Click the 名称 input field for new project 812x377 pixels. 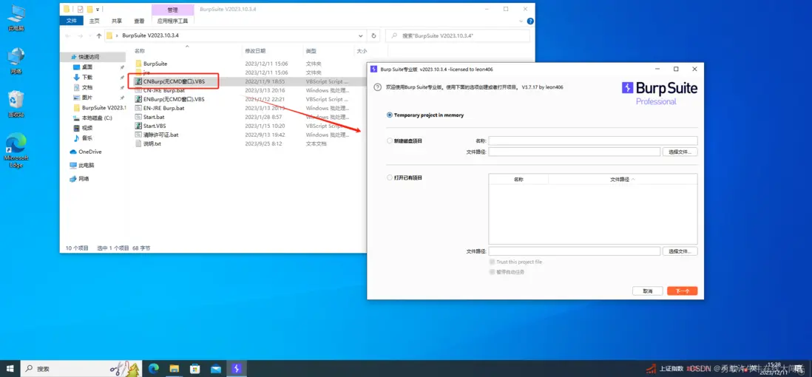coord(592,140)
